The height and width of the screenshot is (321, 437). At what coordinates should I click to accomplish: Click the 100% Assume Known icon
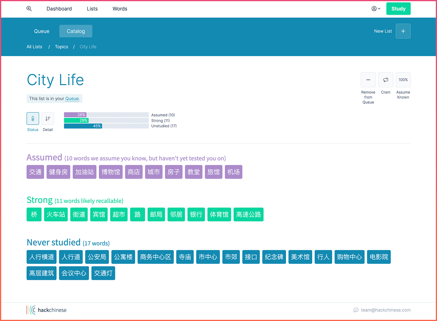point(403,80)
